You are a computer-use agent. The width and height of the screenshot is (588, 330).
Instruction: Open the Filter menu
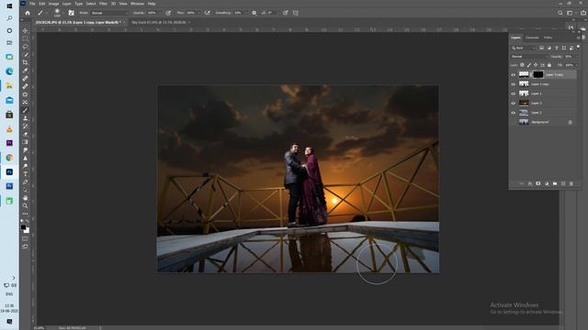[103, 4]
